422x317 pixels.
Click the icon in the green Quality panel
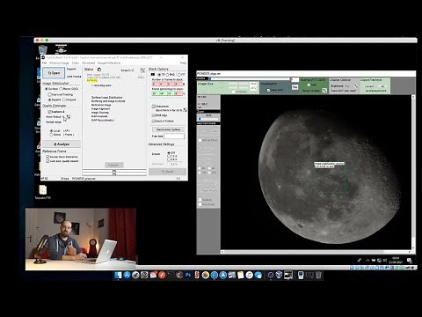pyautogui.click(x=324, y=91)
